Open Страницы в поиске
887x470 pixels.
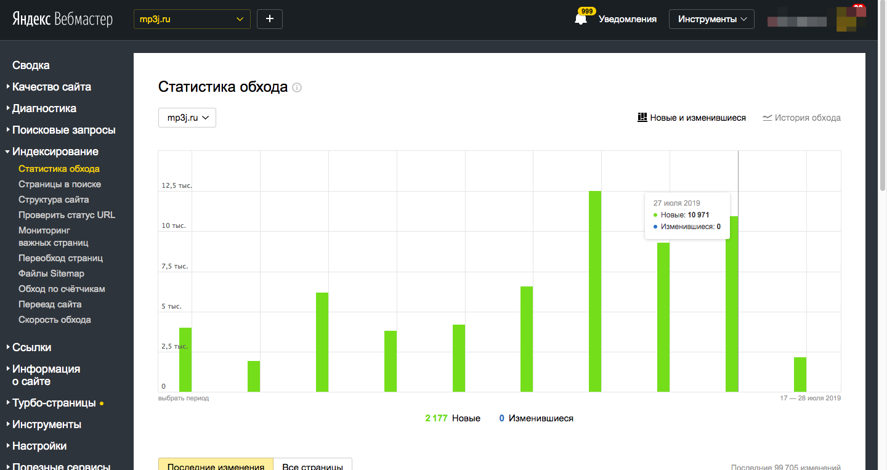point(60,184)
